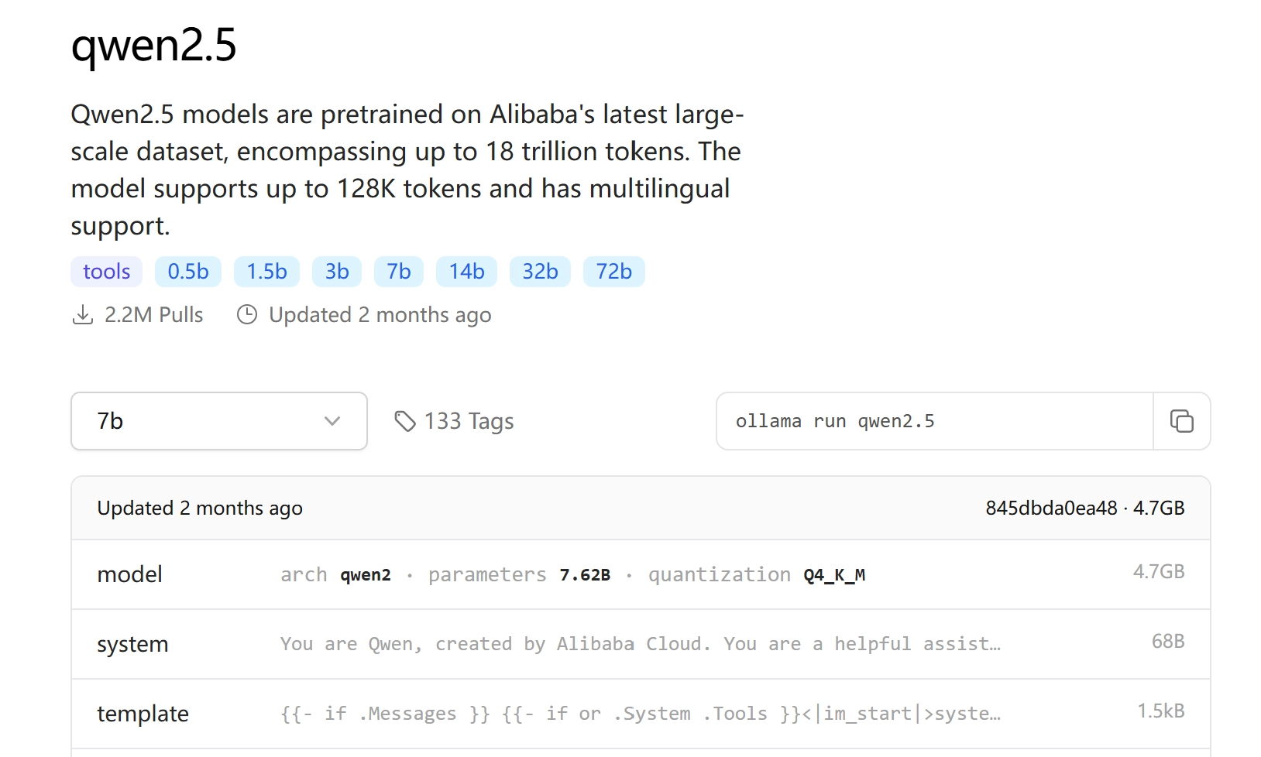Viewport: 1261px width, 757px height.
Task: Choose the 14b size tag
Action: (x=466, y=272)
